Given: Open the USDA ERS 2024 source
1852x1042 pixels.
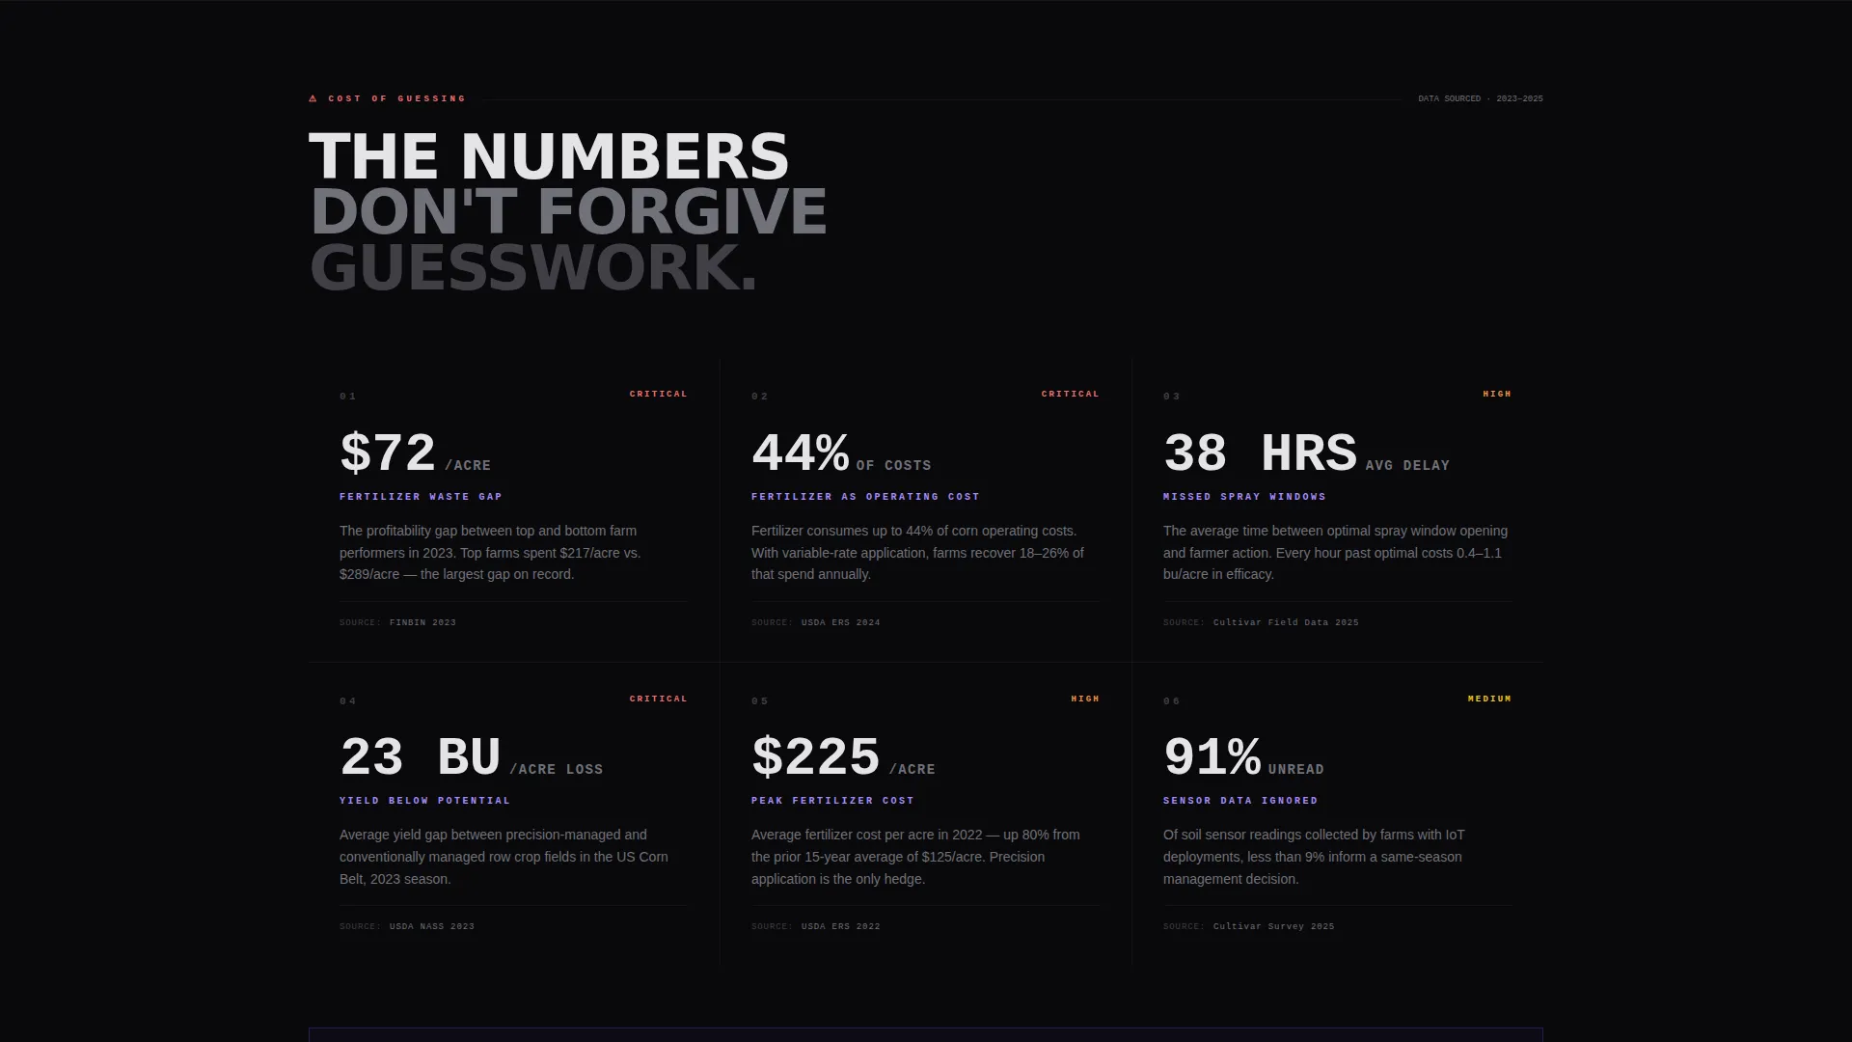Looking at the screenshot, I should pos(840,622).
